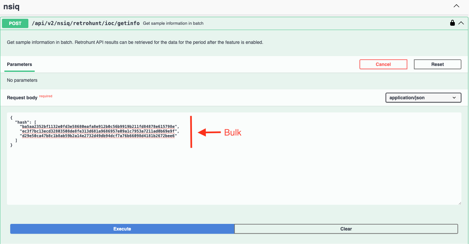The image size is (469, 244).
Task: Click the red "required" label
Action: click(x=46, y=96)
